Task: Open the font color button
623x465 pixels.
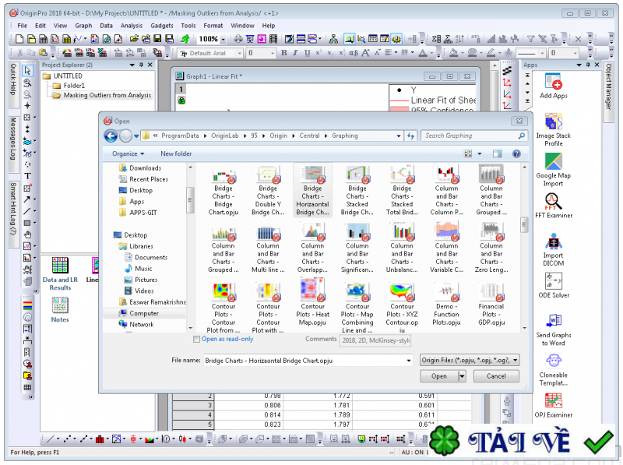Action: coord(423,53)
